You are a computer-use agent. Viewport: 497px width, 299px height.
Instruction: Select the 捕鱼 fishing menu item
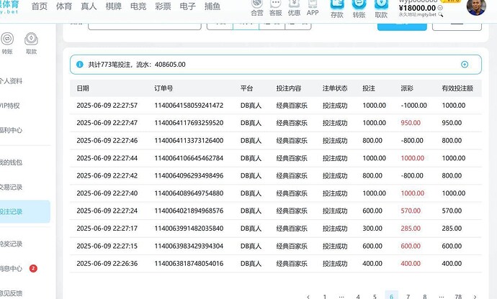(x=212, y=6)
